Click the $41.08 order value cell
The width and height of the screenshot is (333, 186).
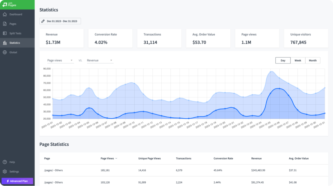(293, 182)
